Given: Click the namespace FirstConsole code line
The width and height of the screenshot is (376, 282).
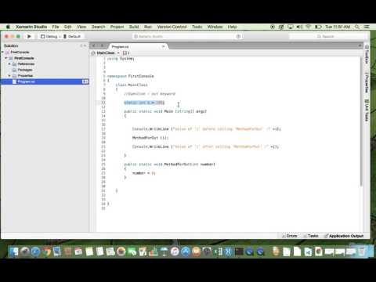Looking at the screenshot, I should (131, 76).
